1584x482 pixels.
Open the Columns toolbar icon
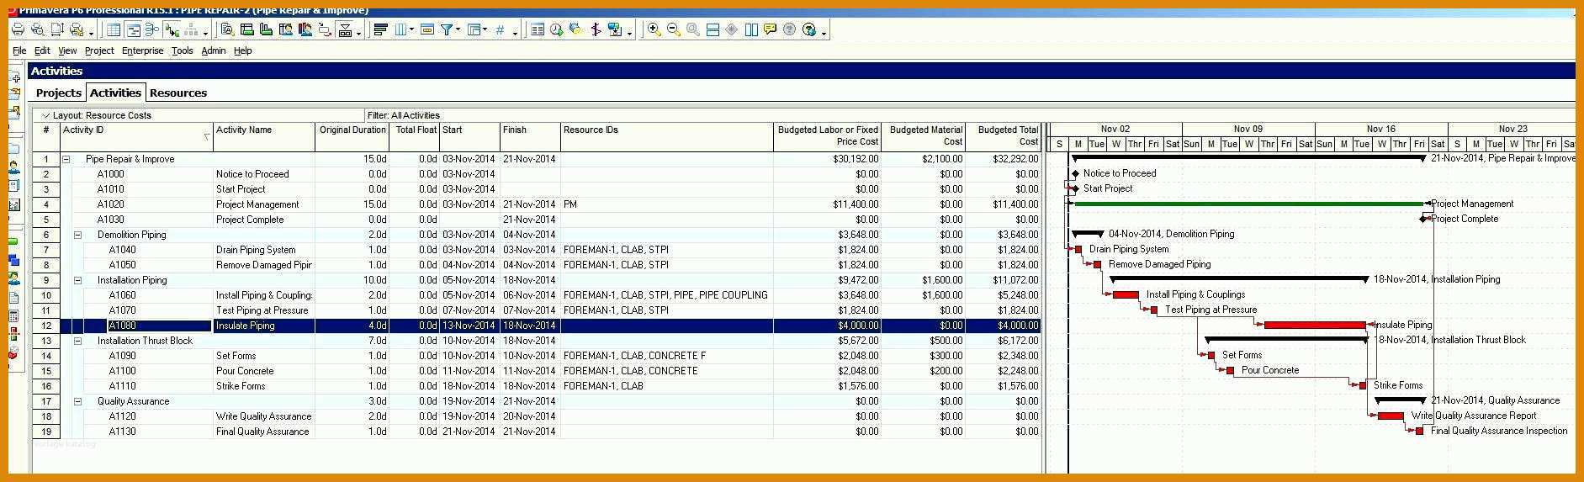tap(400, 29)
